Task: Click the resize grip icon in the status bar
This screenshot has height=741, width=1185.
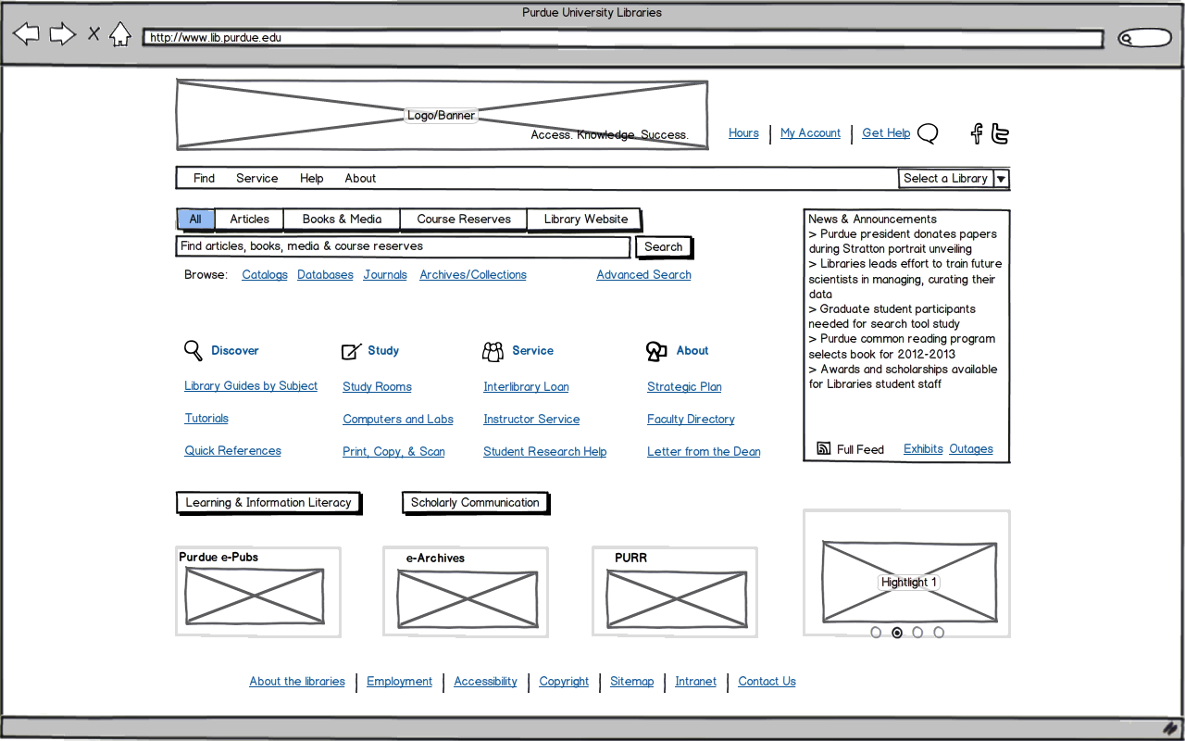Action: tap(1170, 729)
